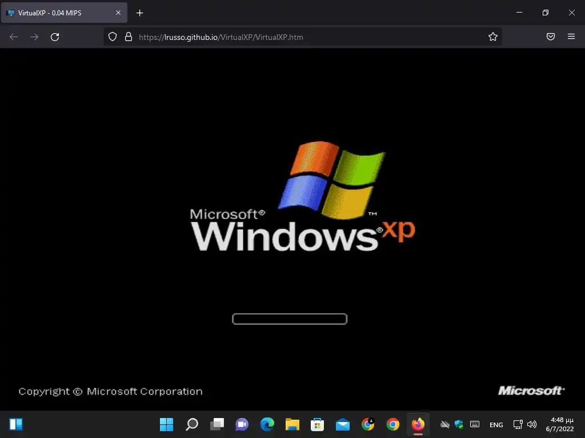The image size is (585, 438).
Task: Restore down the Firefox window
Action: point(546,13)
